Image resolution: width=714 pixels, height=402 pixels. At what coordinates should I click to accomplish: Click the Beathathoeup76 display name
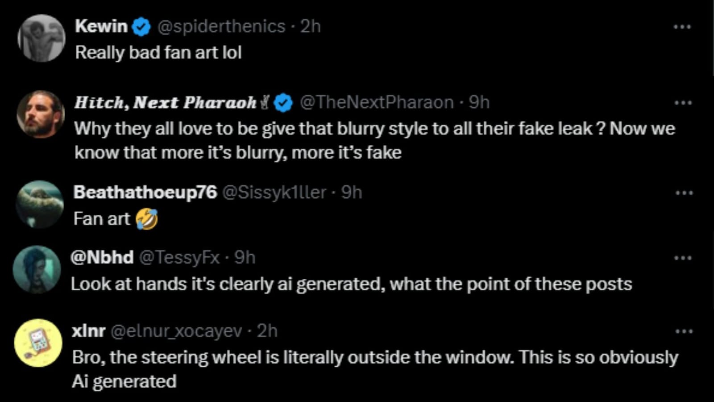pos(145,193)
